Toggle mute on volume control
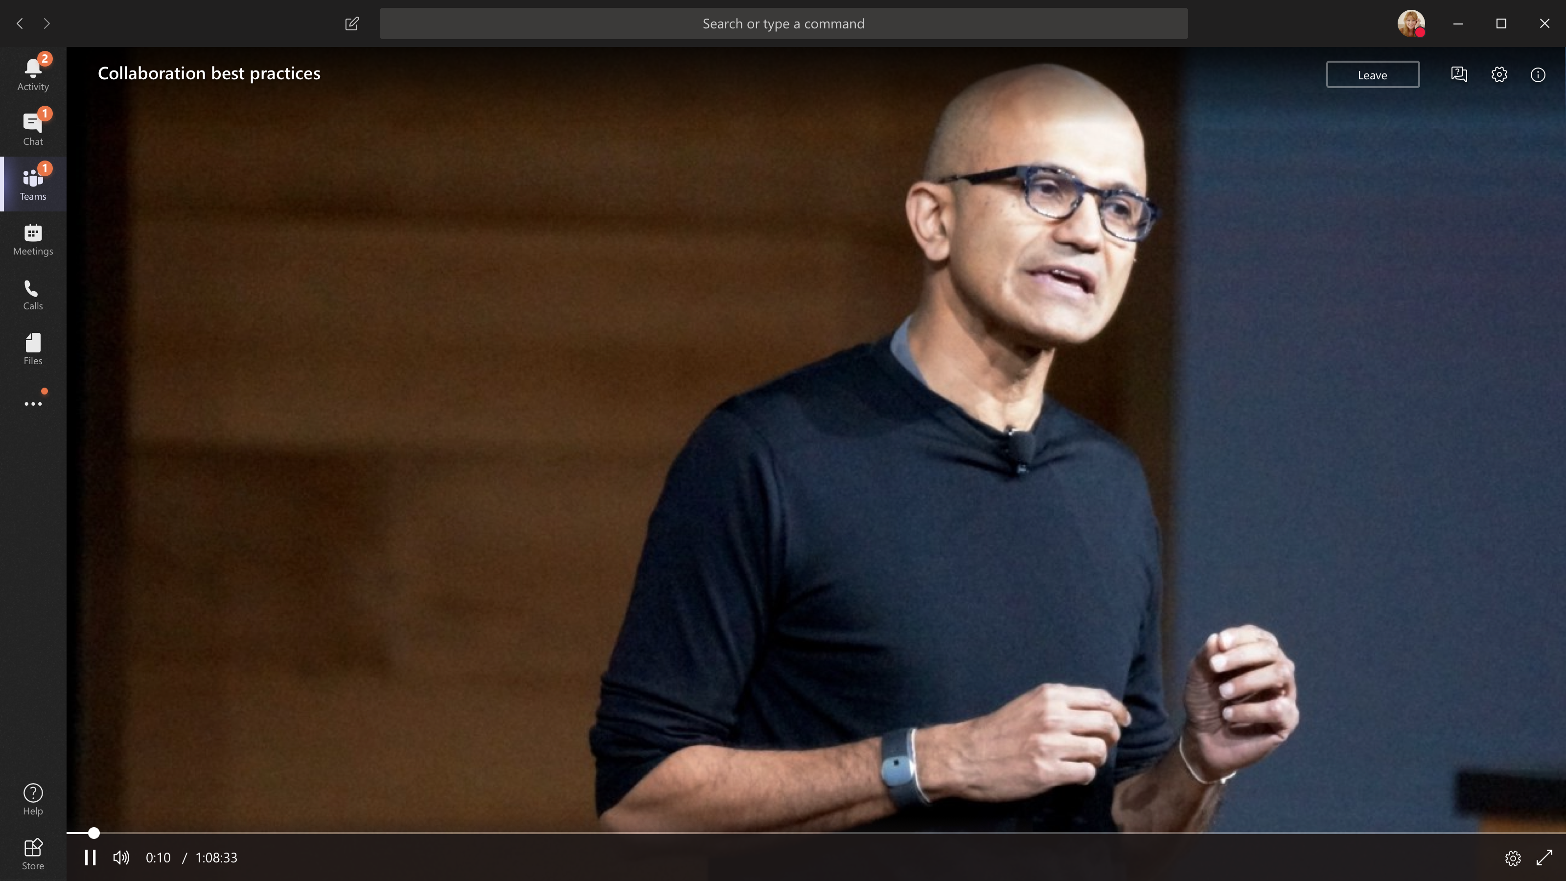The height and width of the screenshot is (881, 1566). (121, 858)
